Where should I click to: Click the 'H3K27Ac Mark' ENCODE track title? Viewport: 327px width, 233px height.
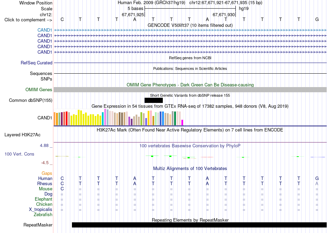190,130
